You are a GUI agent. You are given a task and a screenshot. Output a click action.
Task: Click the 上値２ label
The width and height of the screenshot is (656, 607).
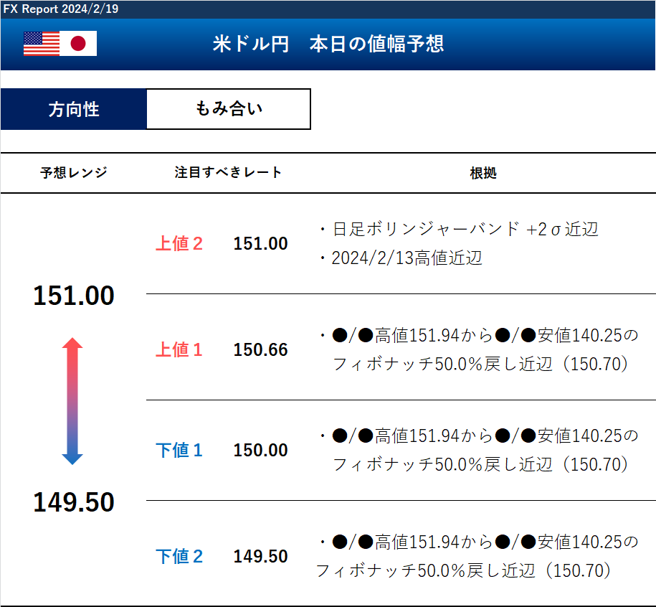click(179, 244)
